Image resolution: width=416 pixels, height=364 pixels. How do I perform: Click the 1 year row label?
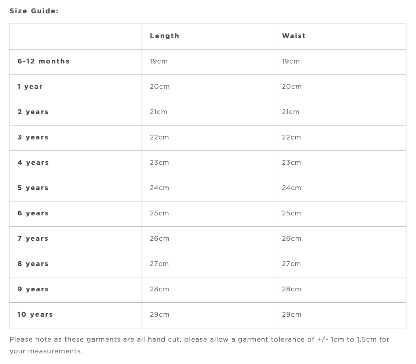click(30, 87)
